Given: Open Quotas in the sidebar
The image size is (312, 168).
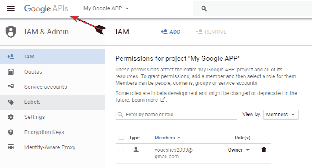Looking at the screenshot, I should tap(53, 72).
